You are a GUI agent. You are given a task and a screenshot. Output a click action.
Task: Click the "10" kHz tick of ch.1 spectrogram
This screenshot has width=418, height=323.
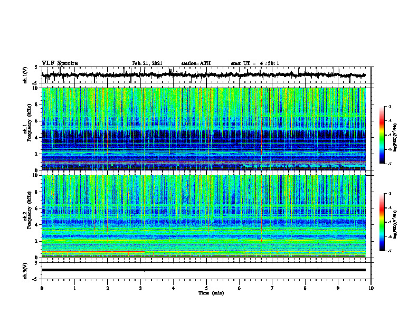tap(36, 88)
